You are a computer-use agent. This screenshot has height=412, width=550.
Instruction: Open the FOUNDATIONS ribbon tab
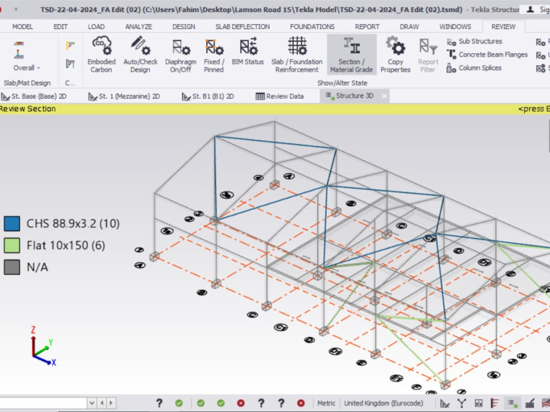[x=312, y=26]
